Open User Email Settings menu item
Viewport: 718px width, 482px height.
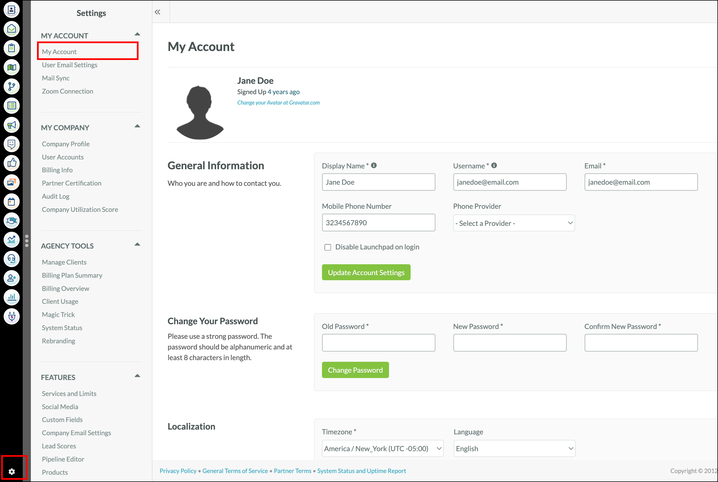70,65
